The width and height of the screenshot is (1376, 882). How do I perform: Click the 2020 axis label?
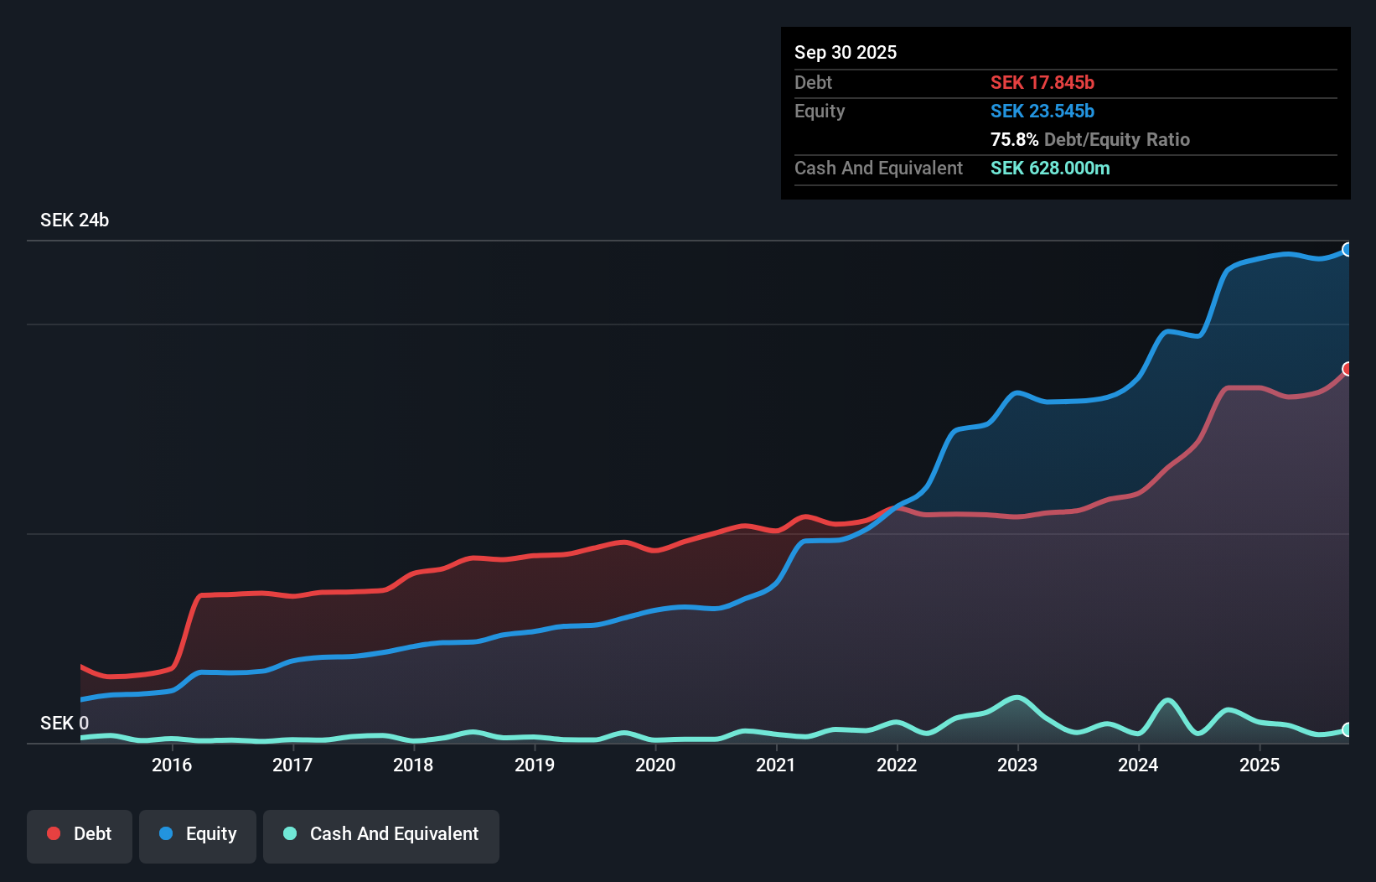tap(655, 765)
